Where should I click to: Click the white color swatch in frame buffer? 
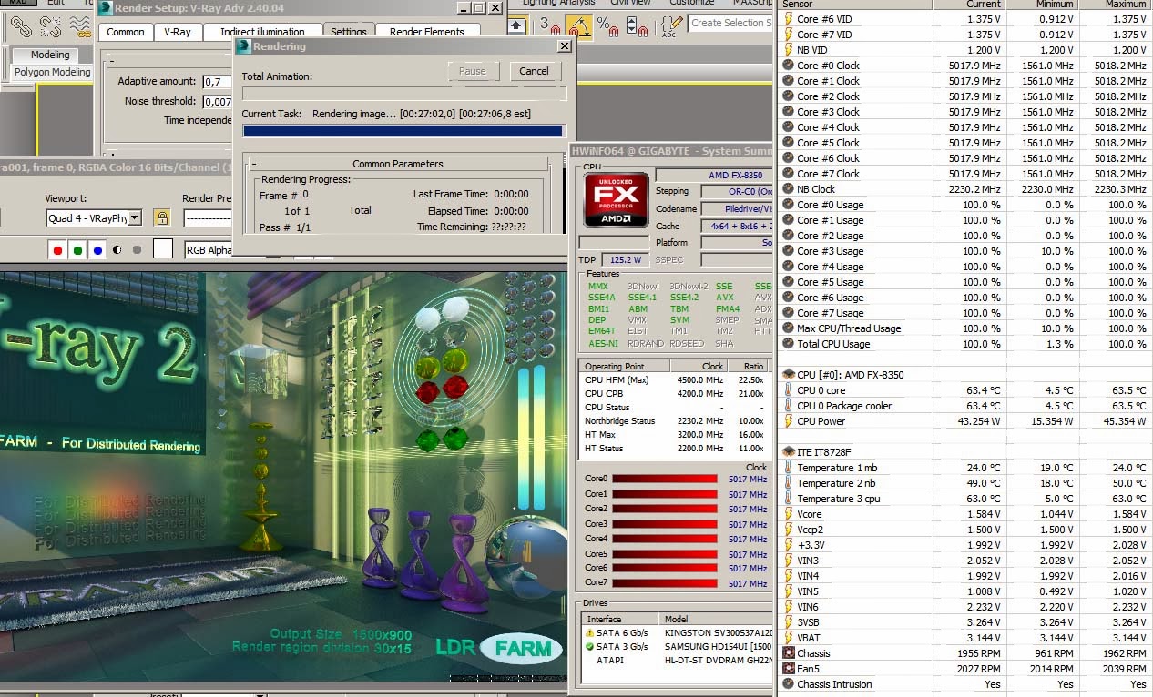(x=162, y=248)
